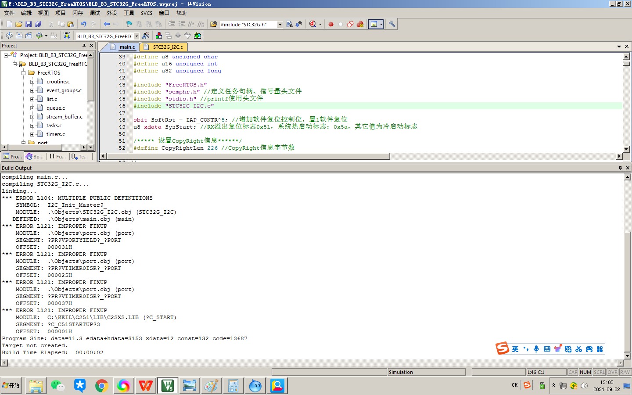The image size is (632, 395).
Task: Expand queue.c tree node
Action: [x=32, y=108]
